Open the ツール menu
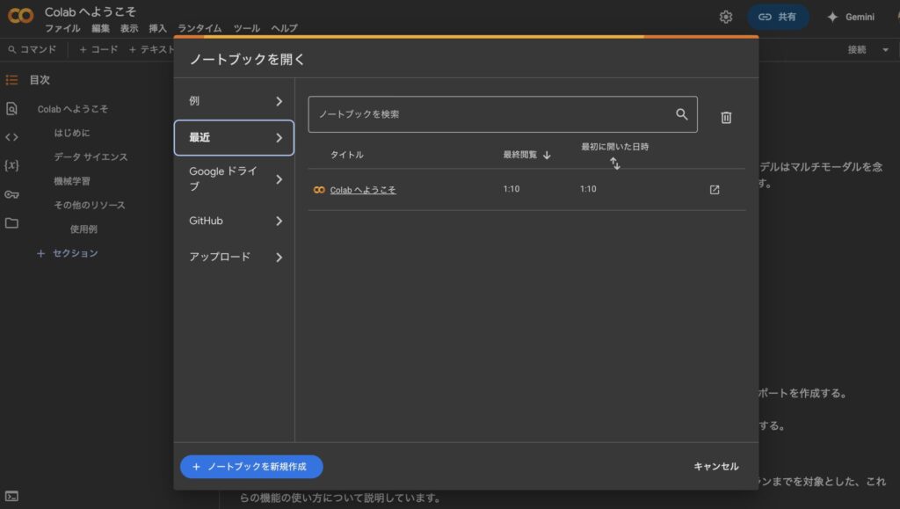 coord(247,28)
